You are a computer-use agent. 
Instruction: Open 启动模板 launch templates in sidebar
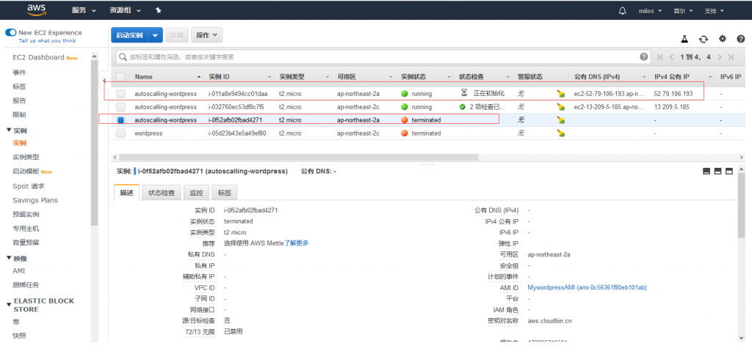(x=26, y=172)
